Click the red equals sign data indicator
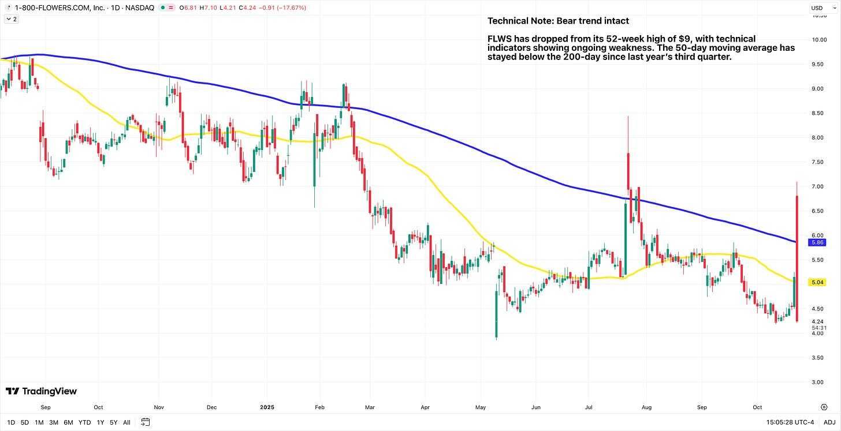 click(172, 8)
